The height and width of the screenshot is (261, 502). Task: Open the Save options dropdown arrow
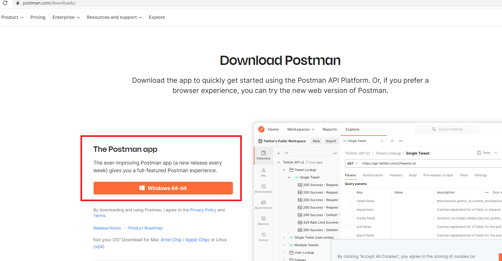point(496,153)
